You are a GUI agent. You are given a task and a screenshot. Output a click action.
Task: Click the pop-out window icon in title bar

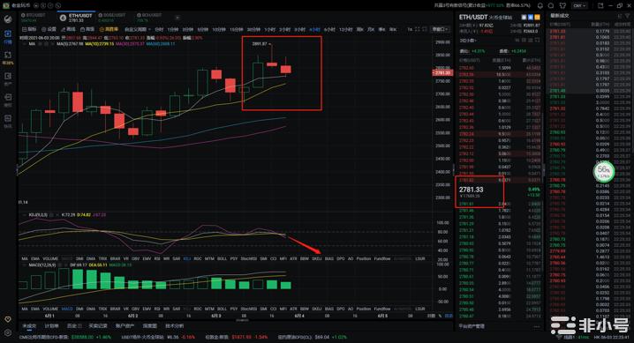[600, 5]
